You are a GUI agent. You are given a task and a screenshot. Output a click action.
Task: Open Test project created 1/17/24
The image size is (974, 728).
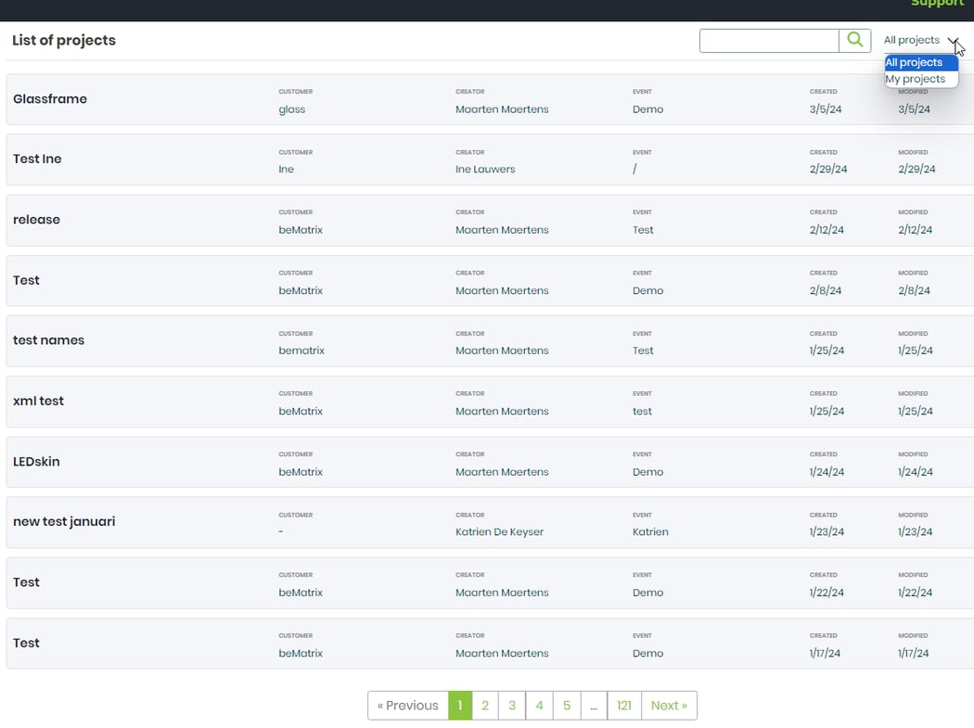click(x=26, y=643)
